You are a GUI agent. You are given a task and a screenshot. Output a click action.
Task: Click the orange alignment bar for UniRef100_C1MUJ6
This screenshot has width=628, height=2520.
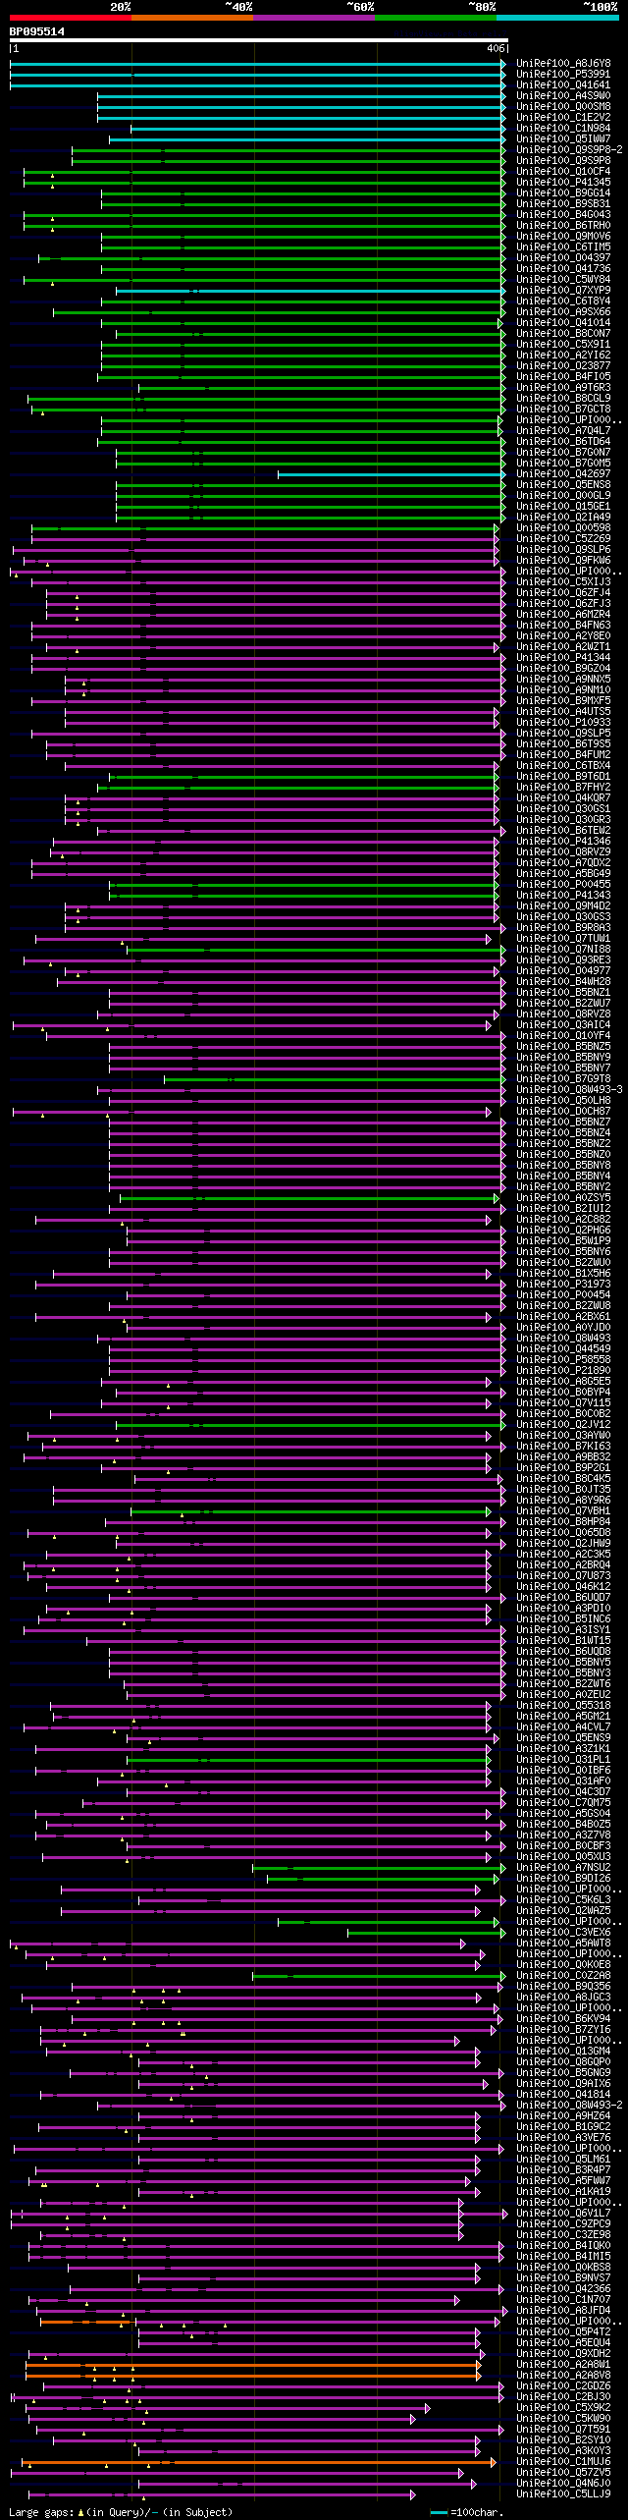259,2462
